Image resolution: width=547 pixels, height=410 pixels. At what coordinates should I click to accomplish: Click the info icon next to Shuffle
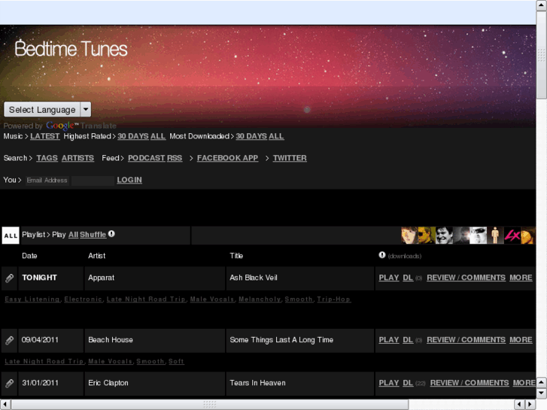pos(111,234)
